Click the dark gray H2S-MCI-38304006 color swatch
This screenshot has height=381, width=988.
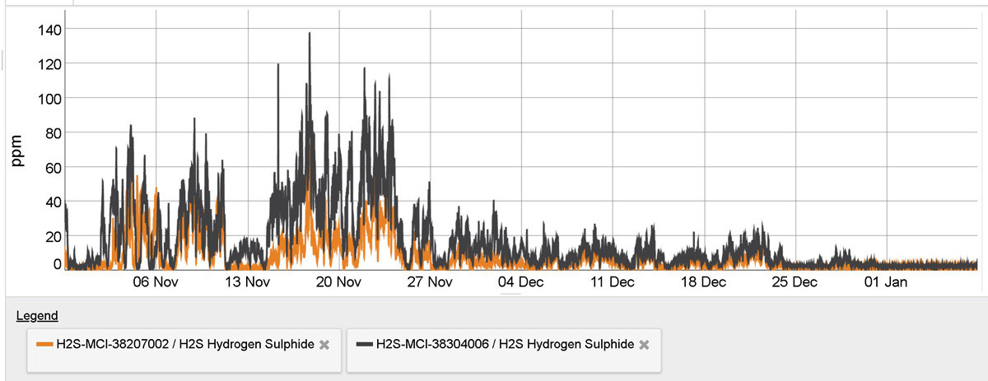click(364, 345)
